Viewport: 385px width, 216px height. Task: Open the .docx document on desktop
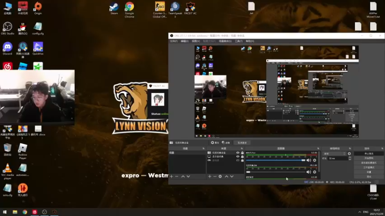[38, 131]
